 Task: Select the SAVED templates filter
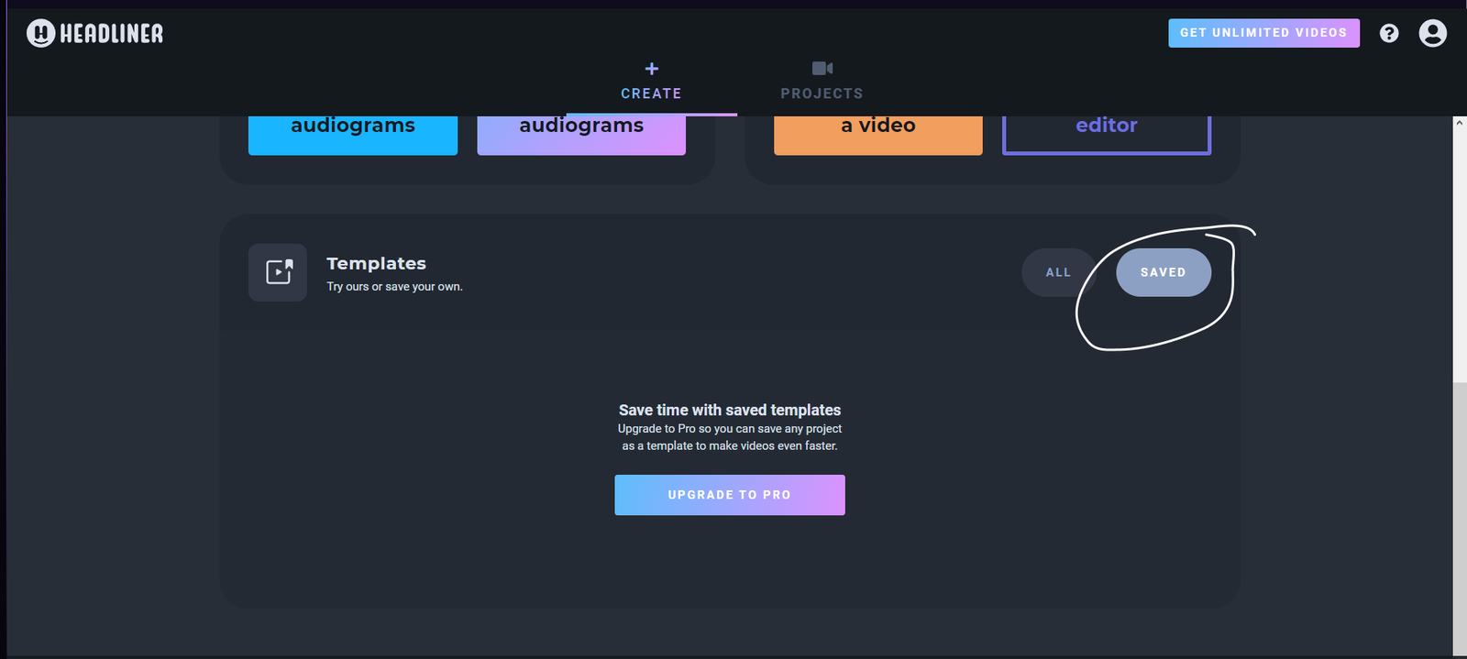[1163, 272]
